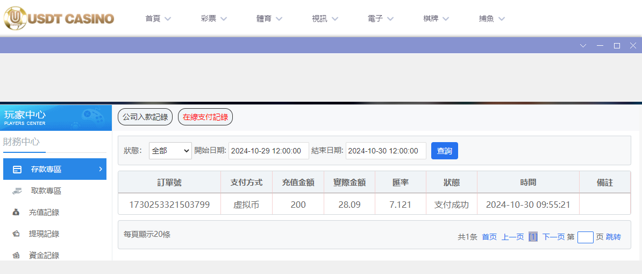Click the 提現記錄 sidebar icon

pyautogui.click(x=16, y=234)
